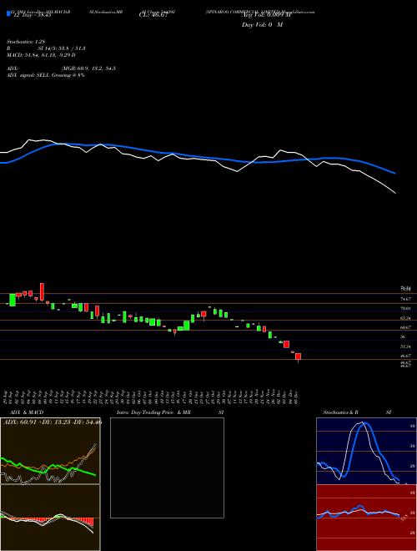Viewport: 417px width, 551px height.
Task: Click the 74.67 price axis label
Action: [x=406, y=299]
